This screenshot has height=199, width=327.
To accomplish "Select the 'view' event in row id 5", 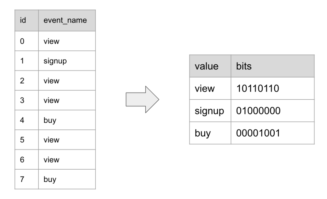I will point(51,140).
